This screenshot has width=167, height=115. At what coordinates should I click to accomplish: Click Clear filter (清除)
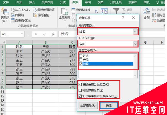click(x=127, y=10)
